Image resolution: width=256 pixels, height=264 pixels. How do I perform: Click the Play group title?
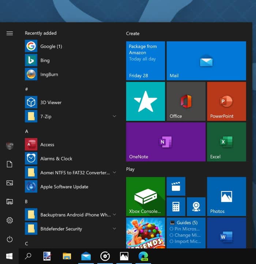[x=130, y=169]
